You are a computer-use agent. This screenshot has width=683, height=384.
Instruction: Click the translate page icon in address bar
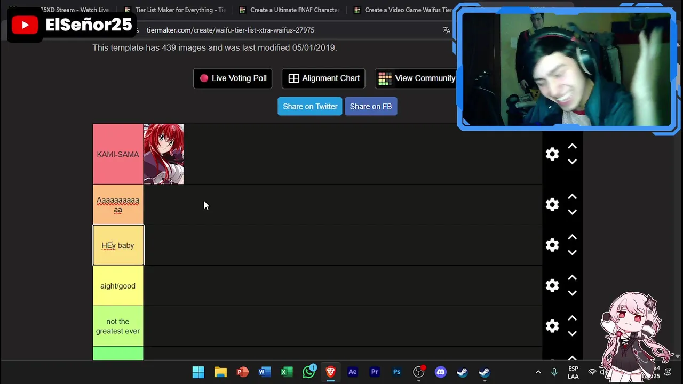coord(447,30)
